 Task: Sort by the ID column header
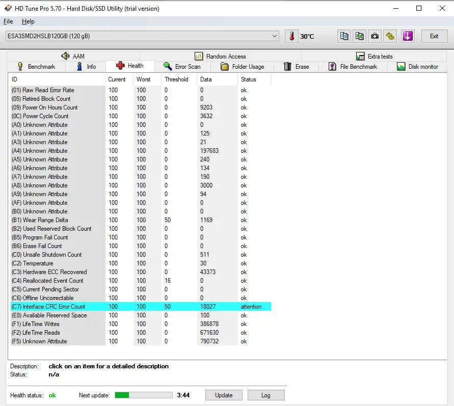57,79
